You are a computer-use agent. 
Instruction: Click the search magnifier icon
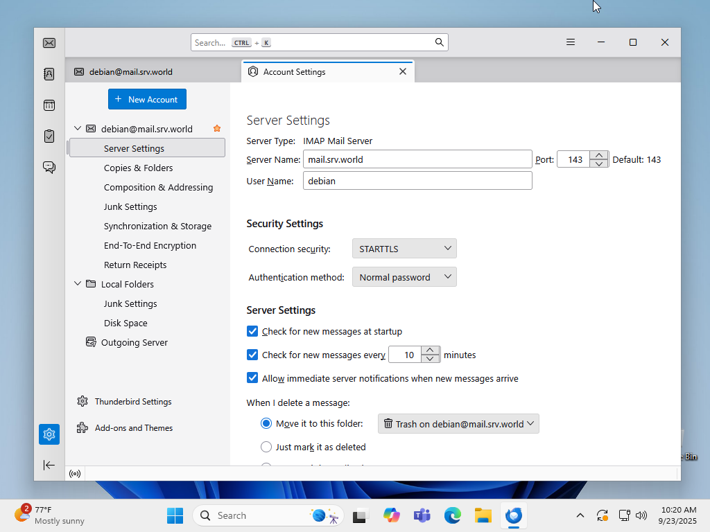pos(439,42)
